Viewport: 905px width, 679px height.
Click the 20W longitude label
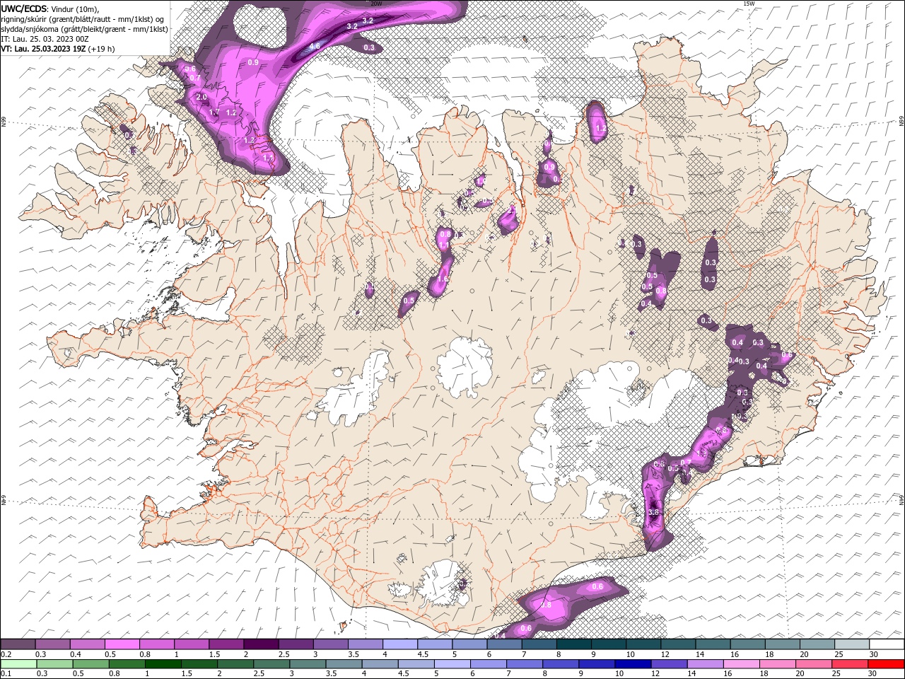pos(376,4)
